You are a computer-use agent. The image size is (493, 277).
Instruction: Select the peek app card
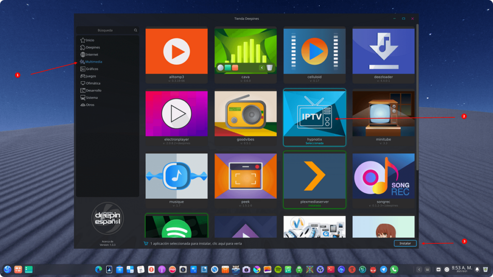pos(246,180)
